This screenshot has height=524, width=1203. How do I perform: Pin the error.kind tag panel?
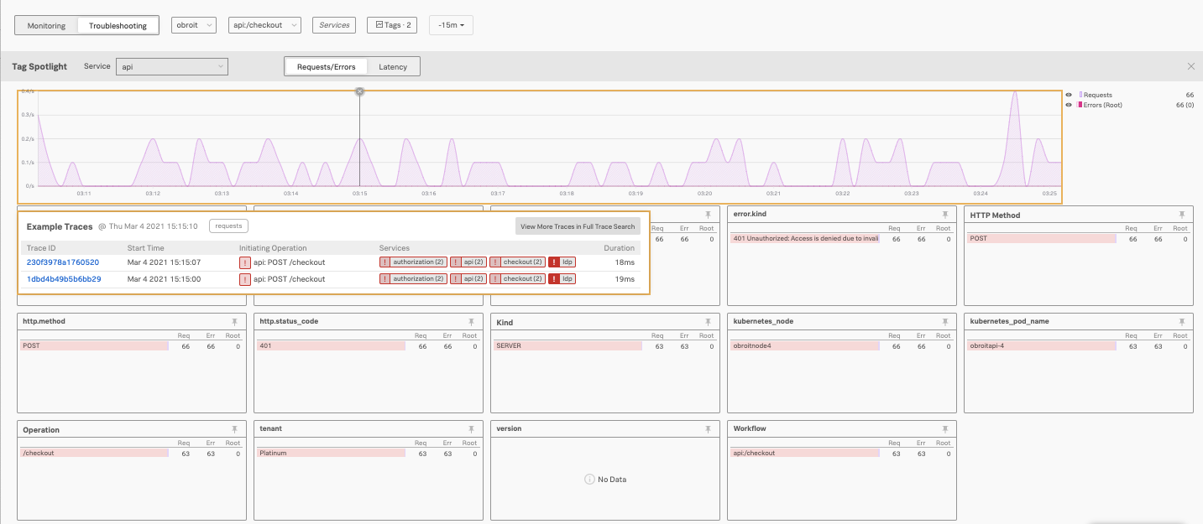point(944,215)
